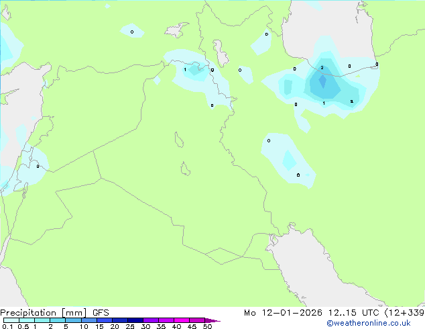425x329 pixels.
Task: Select the 0.5–1 mm legend swatch
Action: (x=27, y=320)
